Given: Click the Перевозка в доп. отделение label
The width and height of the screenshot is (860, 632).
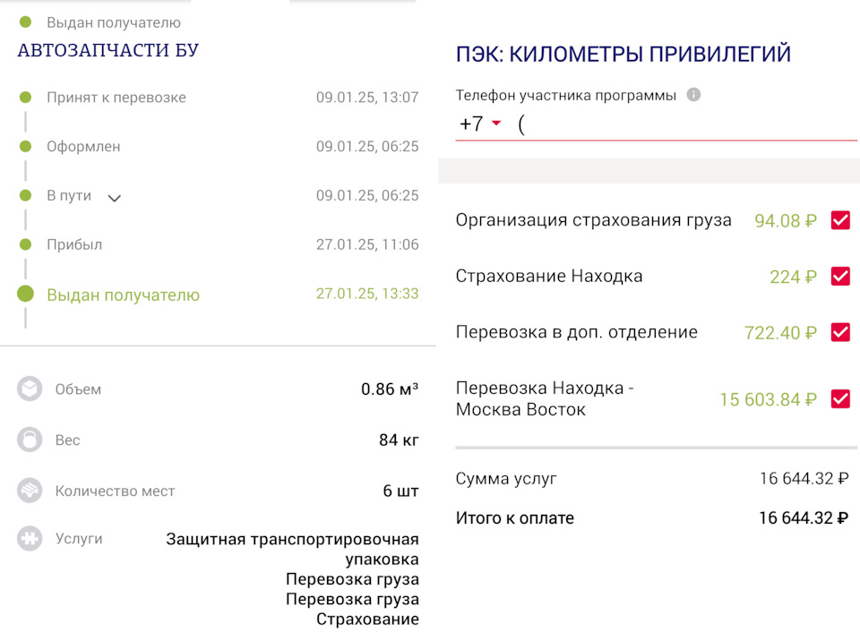Looking at the screenshot, I should point(576,332).
